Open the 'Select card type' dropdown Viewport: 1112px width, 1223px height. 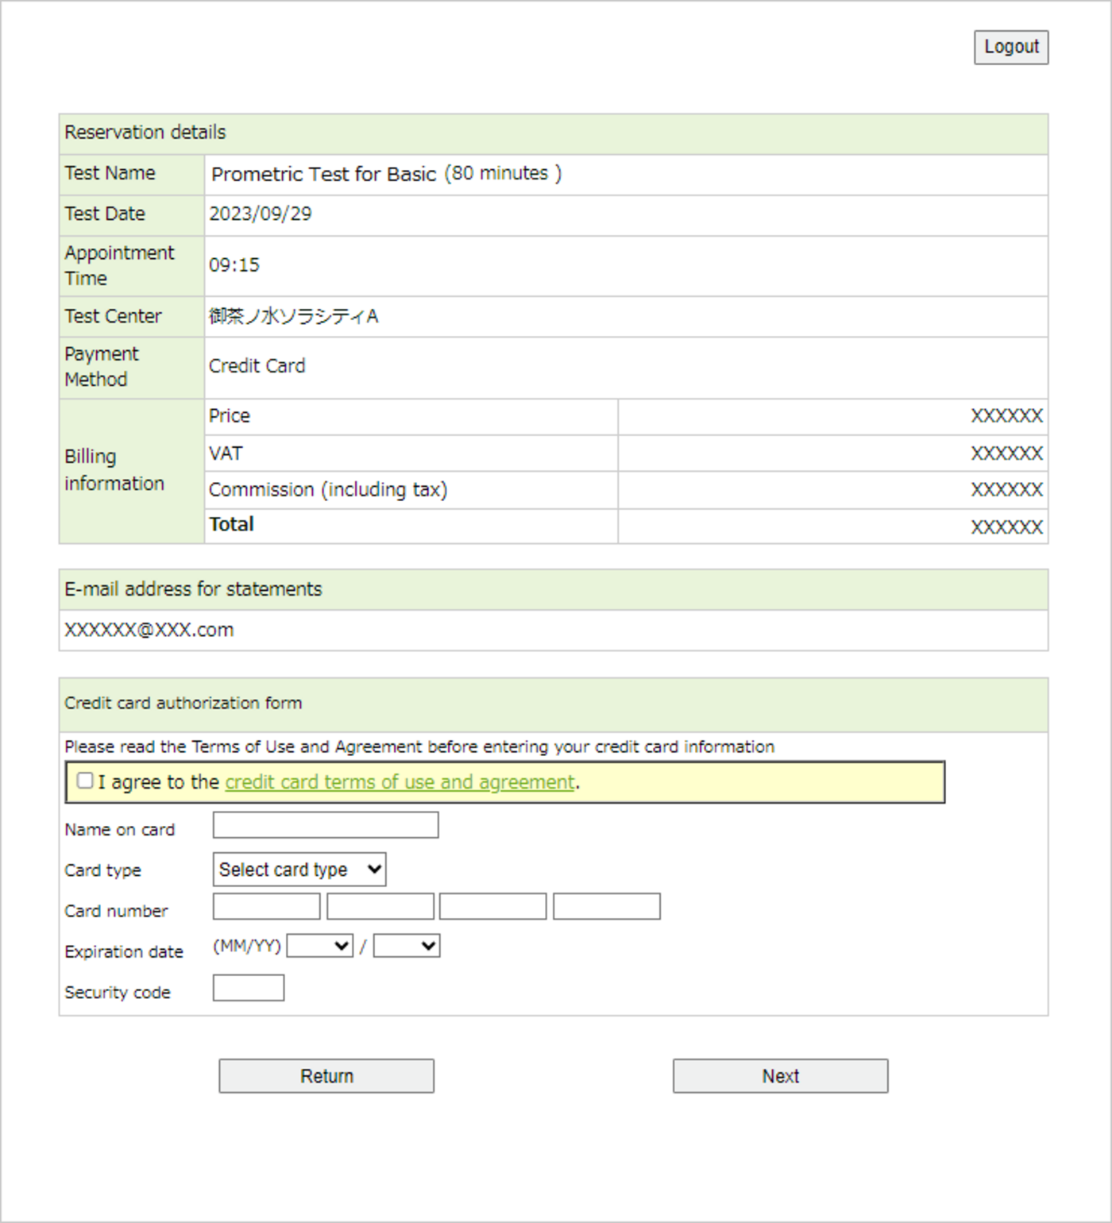[299, 869]
